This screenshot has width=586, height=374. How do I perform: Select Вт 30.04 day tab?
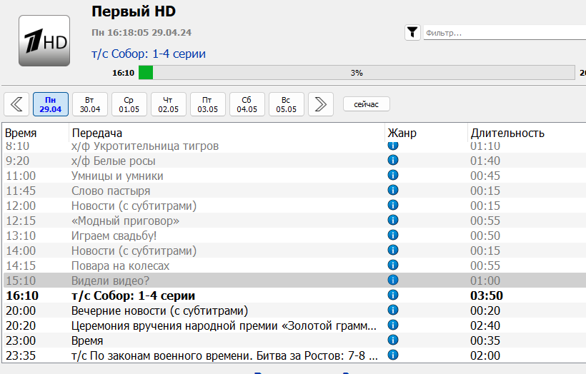point(90,104)
